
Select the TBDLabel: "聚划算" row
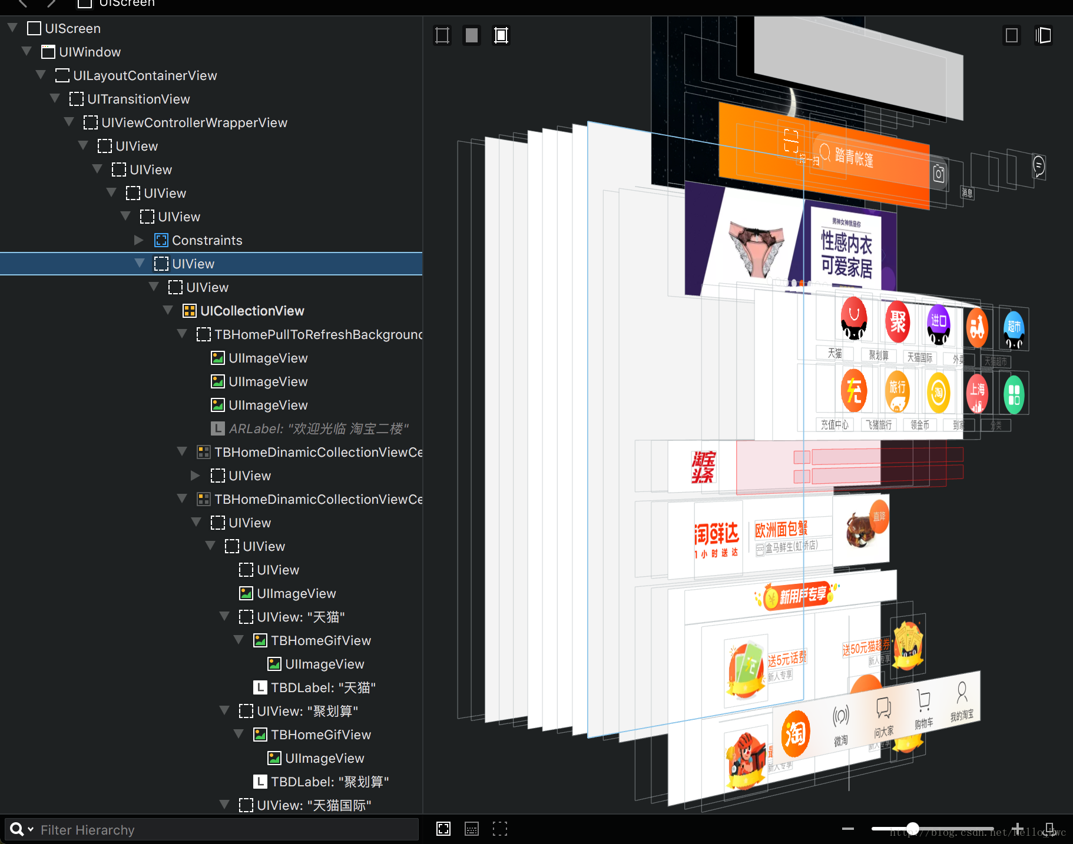pyautogui.click(x=211, y=782)
